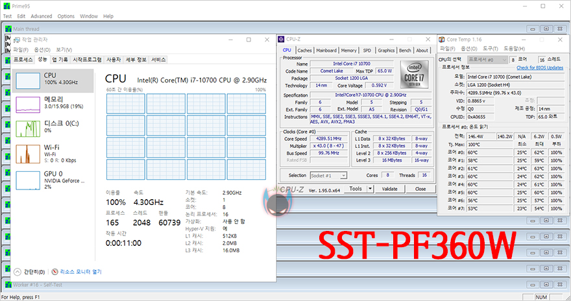Open the Help menu in Prime95

click(x=108, y=16)
